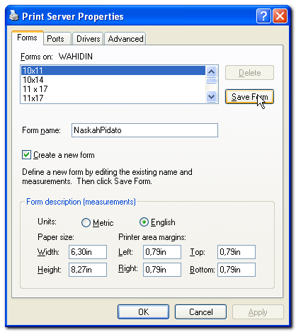
Task: Open the Drivers tab
Action: click(88, 39)
